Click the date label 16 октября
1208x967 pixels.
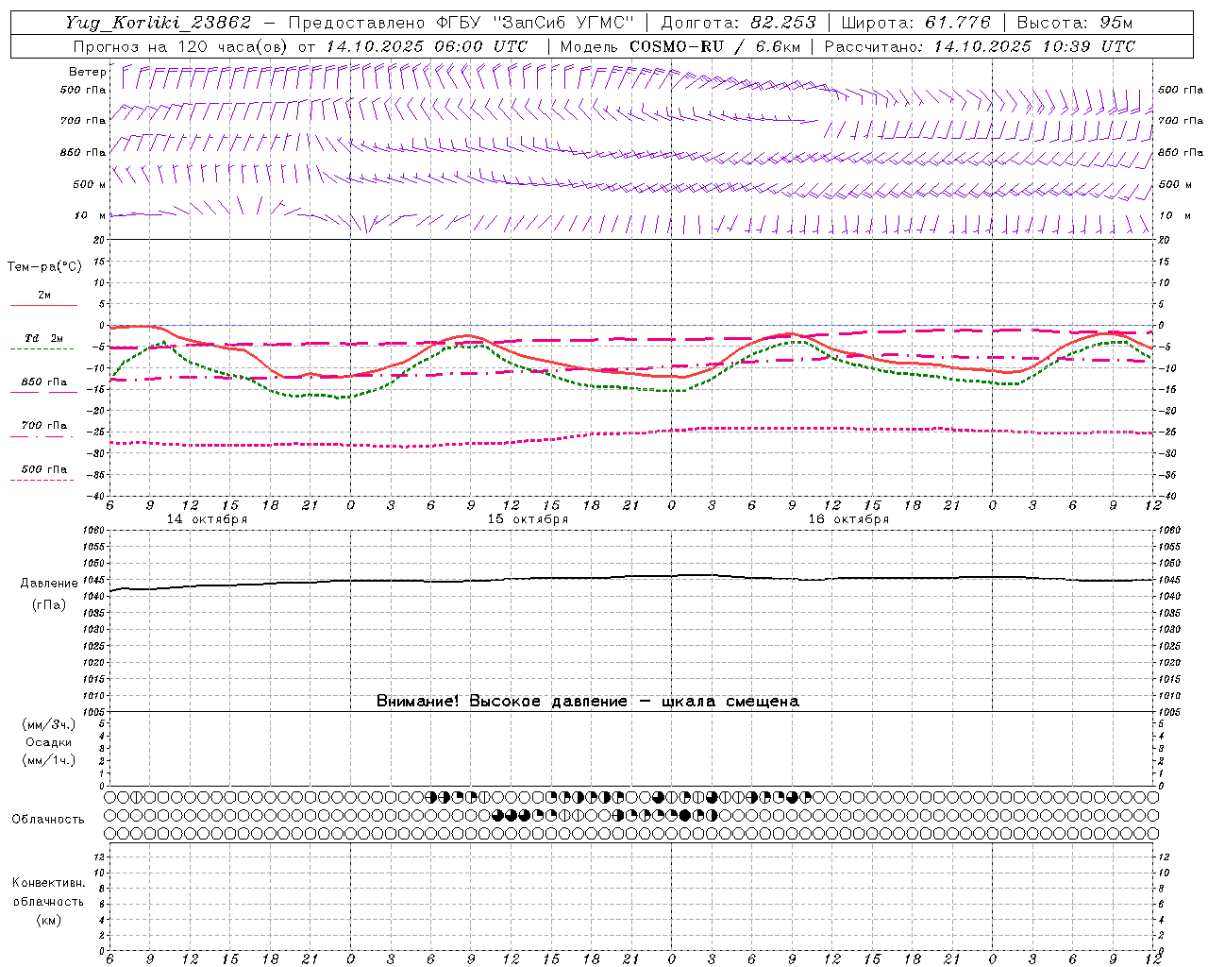point(848,519)
